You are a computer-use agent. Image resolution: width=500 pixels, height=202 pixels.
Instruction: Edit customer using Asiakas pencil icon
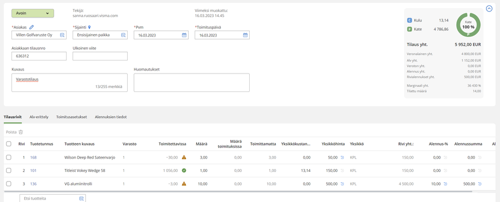[x=31, y=27]
